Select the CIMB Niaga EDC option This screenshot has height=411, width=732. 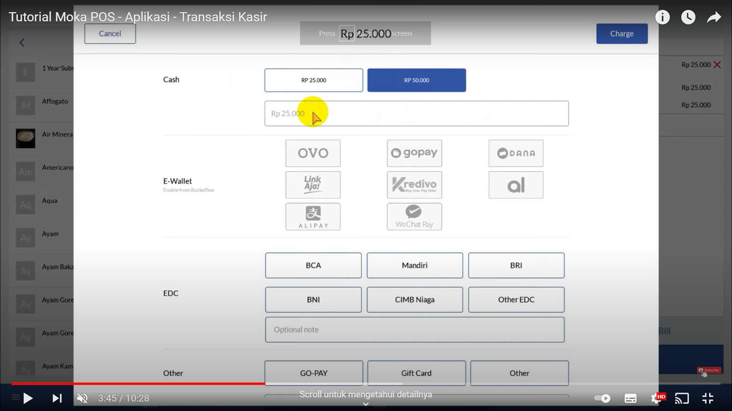(x=415, y=299)
